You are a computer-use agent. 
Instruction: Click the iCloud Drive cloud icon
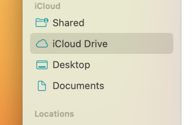[42, 44]
